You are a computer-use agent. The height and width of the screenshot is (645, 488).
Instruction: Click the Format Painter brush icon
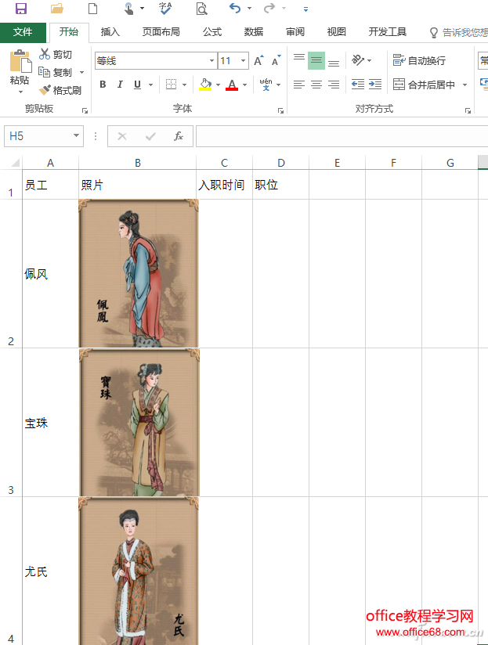(45, 90)
